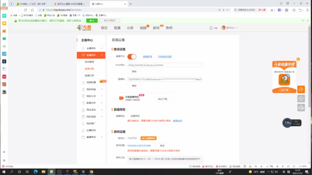This screenshot has height=175, width=312.
Task: Open 视频 in Douyu top navigation
Action: tap(143, 28)
